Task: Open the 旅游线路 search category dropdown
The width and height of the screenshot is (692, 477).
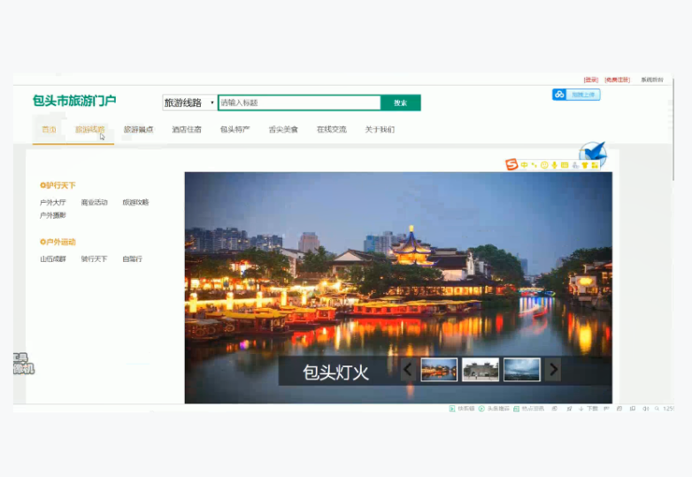Action: click(x=189, y=103)
